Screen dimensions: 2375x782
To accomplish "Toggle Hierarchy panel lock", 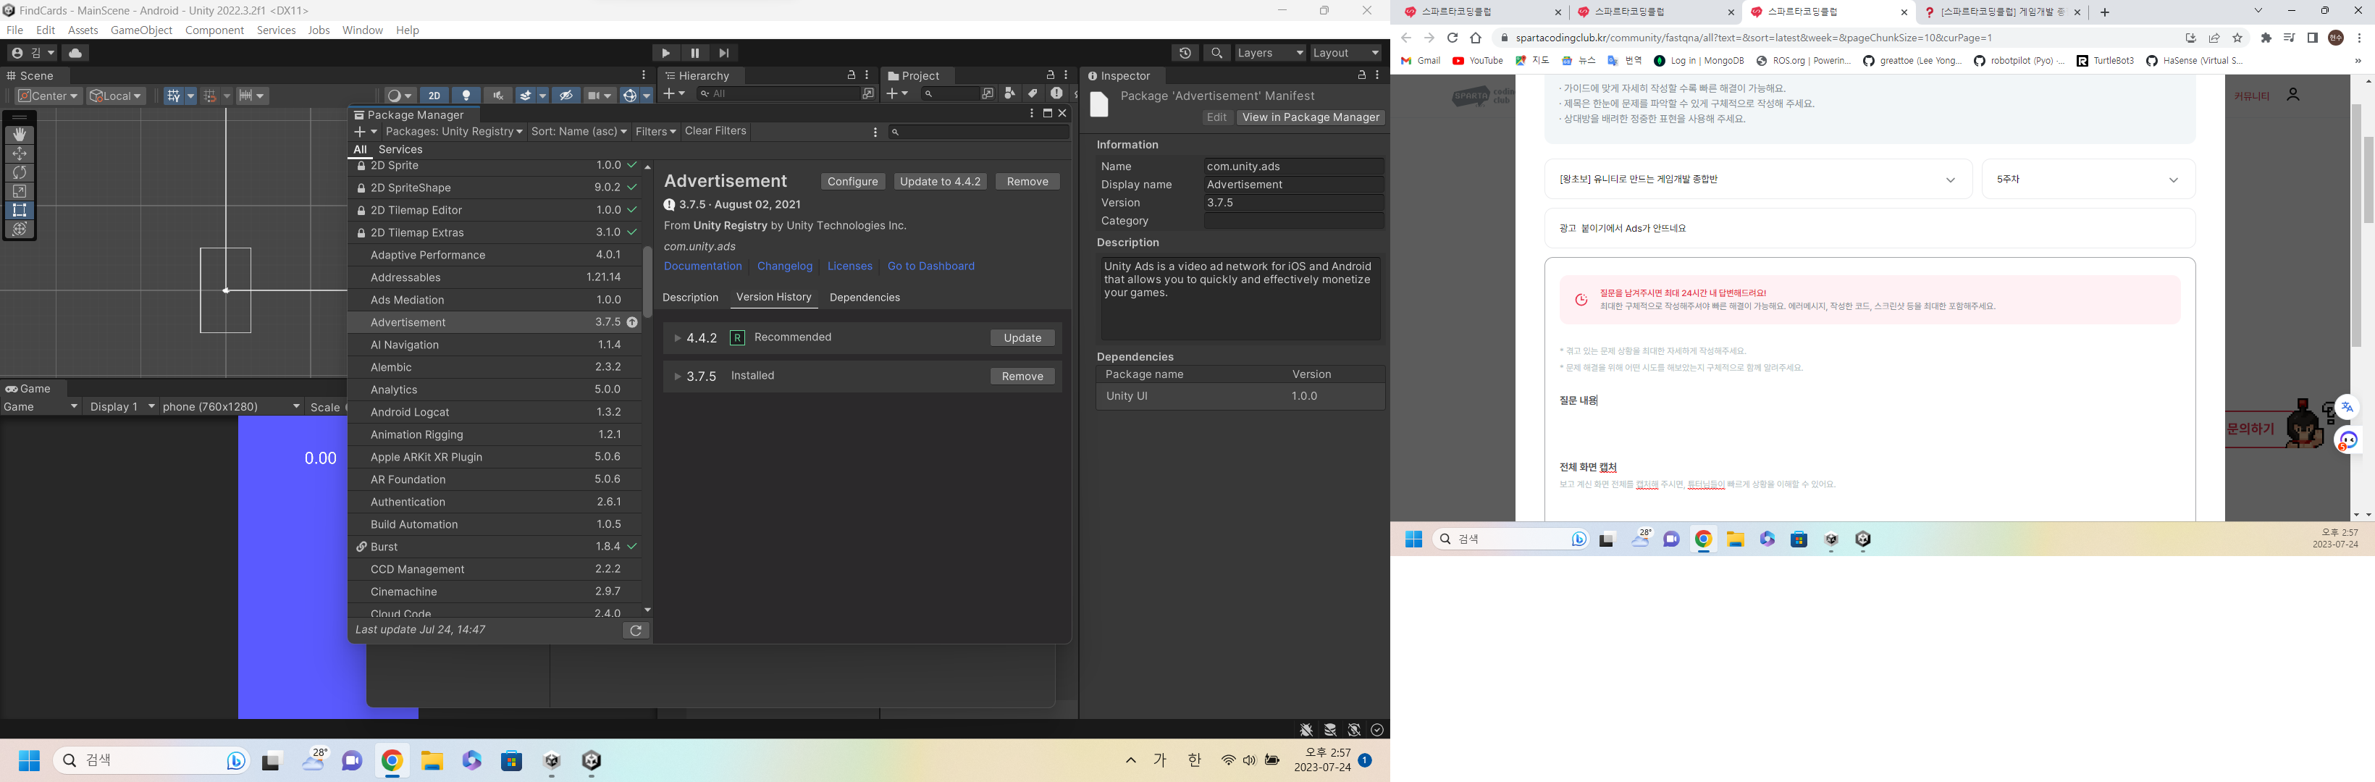I will click(851, 75).
